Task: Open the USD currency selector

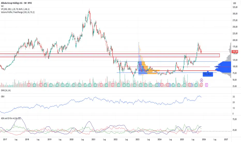Action: (x=234, y=3)
